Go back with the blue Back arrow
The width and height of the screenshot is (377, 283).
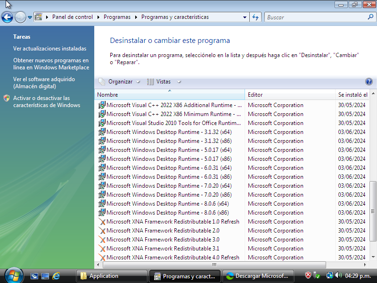(7, 17)
